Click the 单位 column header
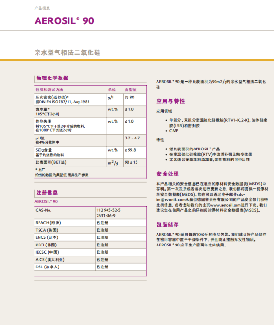This screenshot has width=274, height=325. 112,90
